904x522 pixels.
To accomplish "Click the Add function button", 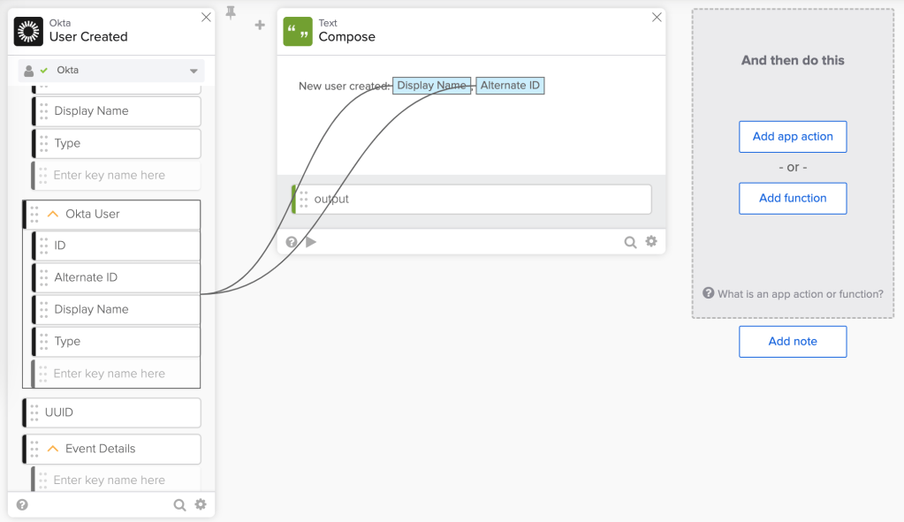I will [793, 199].
